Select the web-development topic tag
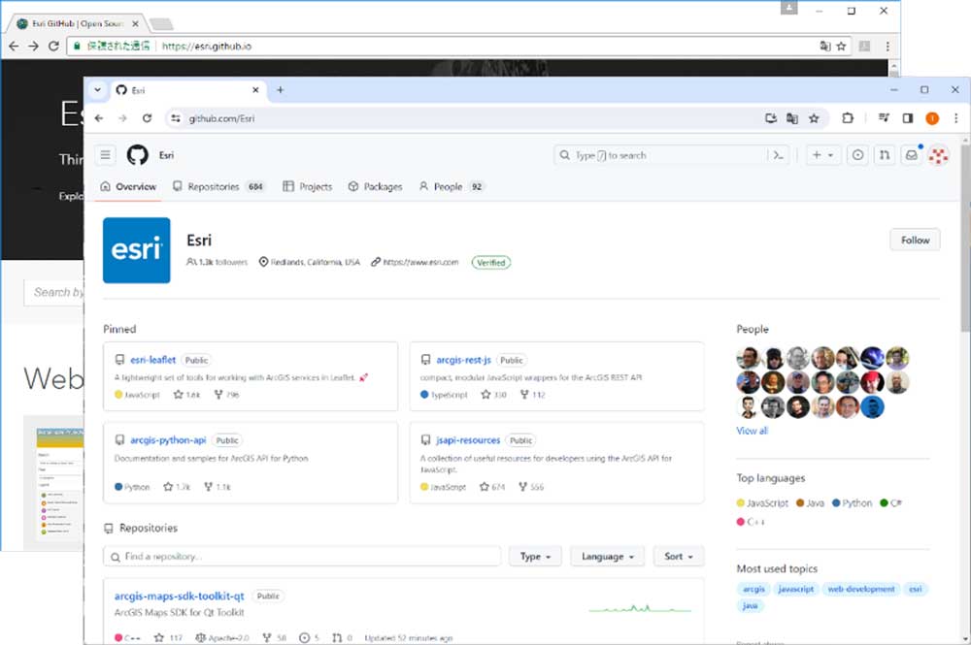Image resolution: width=971 pixels, height=645 pixels. pyautogui.click(x=860, y=589)
